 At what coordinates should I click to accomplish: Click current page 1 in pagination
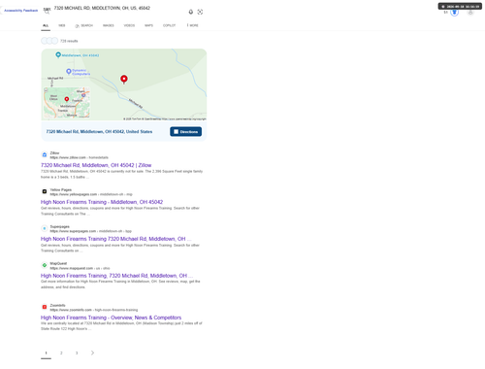(46, 352)
